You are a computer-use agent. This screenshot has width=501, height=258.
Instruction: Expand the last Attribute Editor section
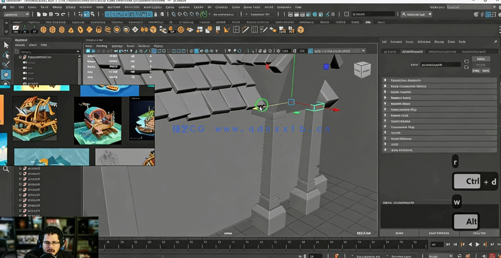(385, 150)
